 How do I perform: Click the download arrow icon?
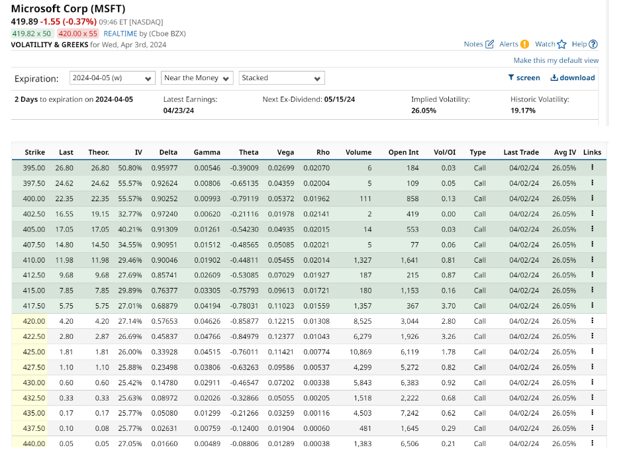554,77
